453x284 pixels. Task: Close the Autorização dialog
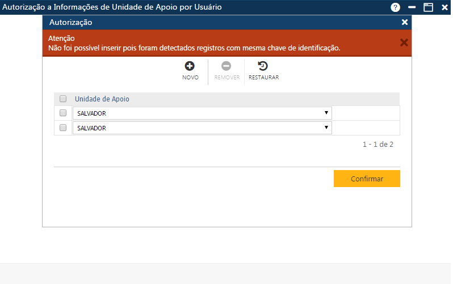click(x=405, y=22)
